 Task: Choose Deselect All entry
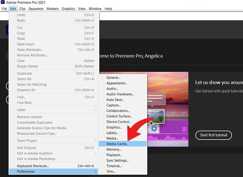point(54,90)
